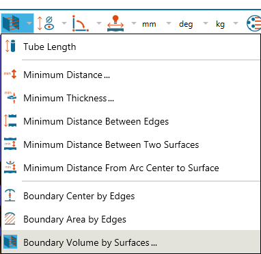
Task: Click the circular connection points icon
Action: click(x=254, y=23)
